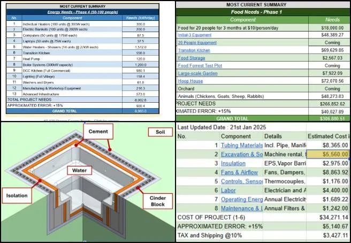The height and width of the screenshot is (243, 351).
Task: Select the $5,140.67 error cell
Action: 327,226
